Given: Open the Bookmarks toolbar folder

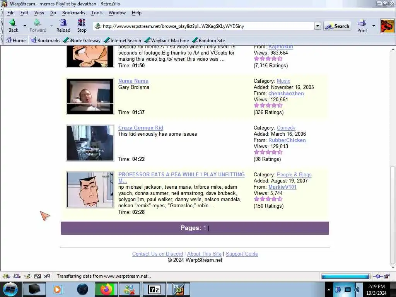Looking at the screenshot, I should [46, 40].
